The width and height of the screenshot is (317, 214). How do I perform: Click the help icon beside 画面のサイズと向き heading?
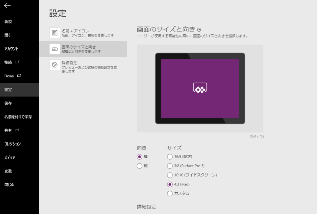pos(199,30)
